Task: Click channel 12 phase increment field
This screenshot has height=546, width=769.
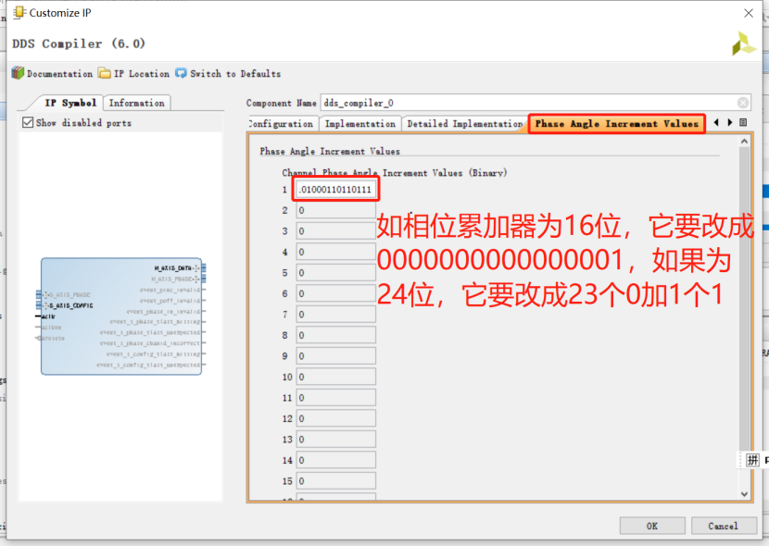Action: pos(336,418)
